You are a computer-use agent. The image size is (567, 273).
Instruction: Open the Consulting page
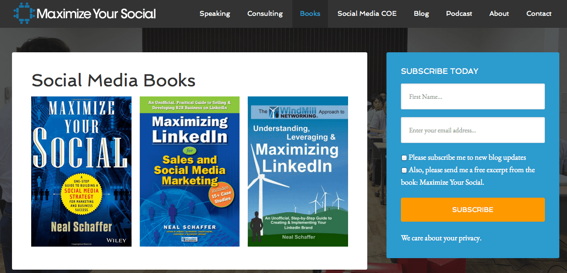265,14
